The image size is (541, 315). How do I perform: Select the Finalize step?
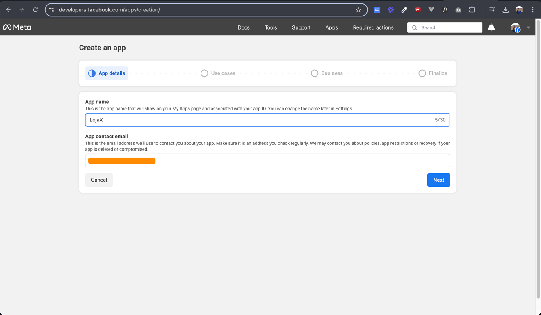pos(433,73)
